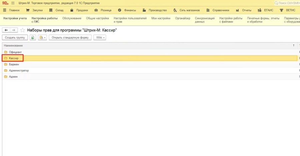Click the Финансы coin icon

(120, 10)
